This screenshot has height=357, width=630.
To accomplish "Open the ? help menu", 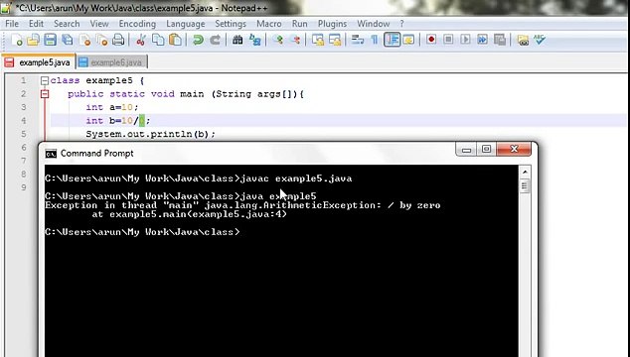I will (x=401, y=24).
